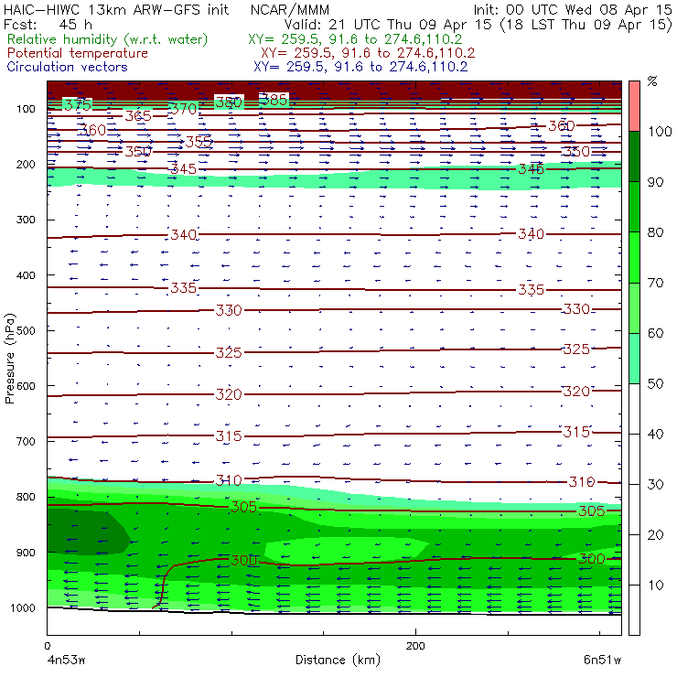Screen dimensions: 677x677
Task: Click the 70–80% bright green colorbar segment
Action: click(x=634, y=257)
